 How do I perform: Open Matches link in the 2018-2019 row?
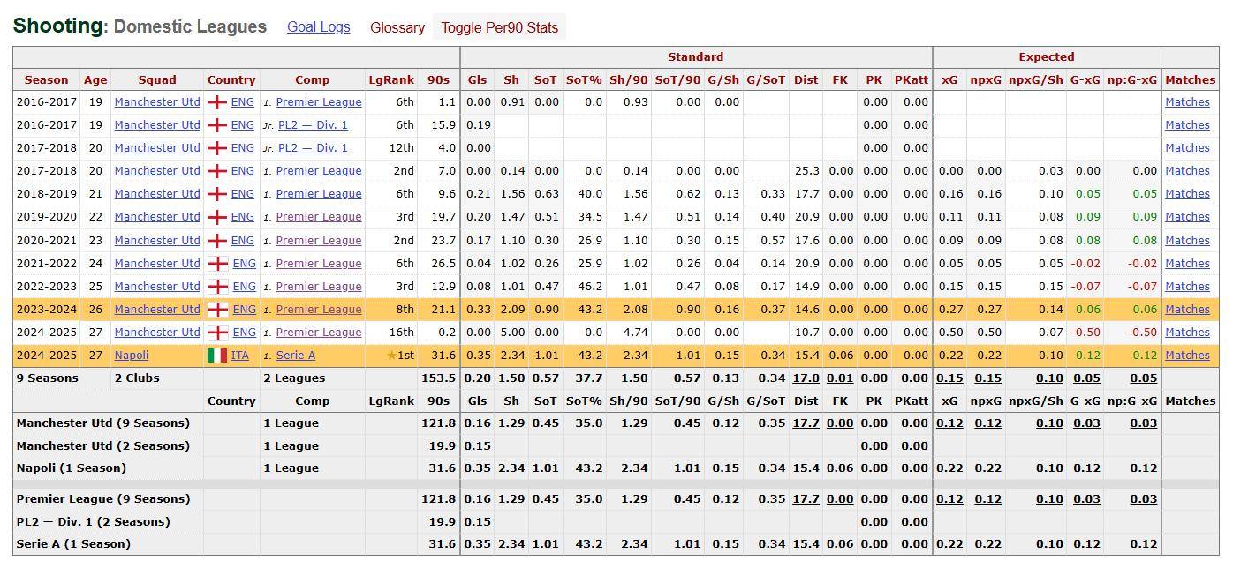pyautogui.click(x=1188, y=194)
